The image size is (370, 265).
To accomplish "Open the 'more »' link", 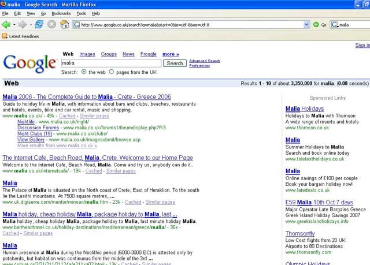I will pyautogui.click(x=171, y=54).
